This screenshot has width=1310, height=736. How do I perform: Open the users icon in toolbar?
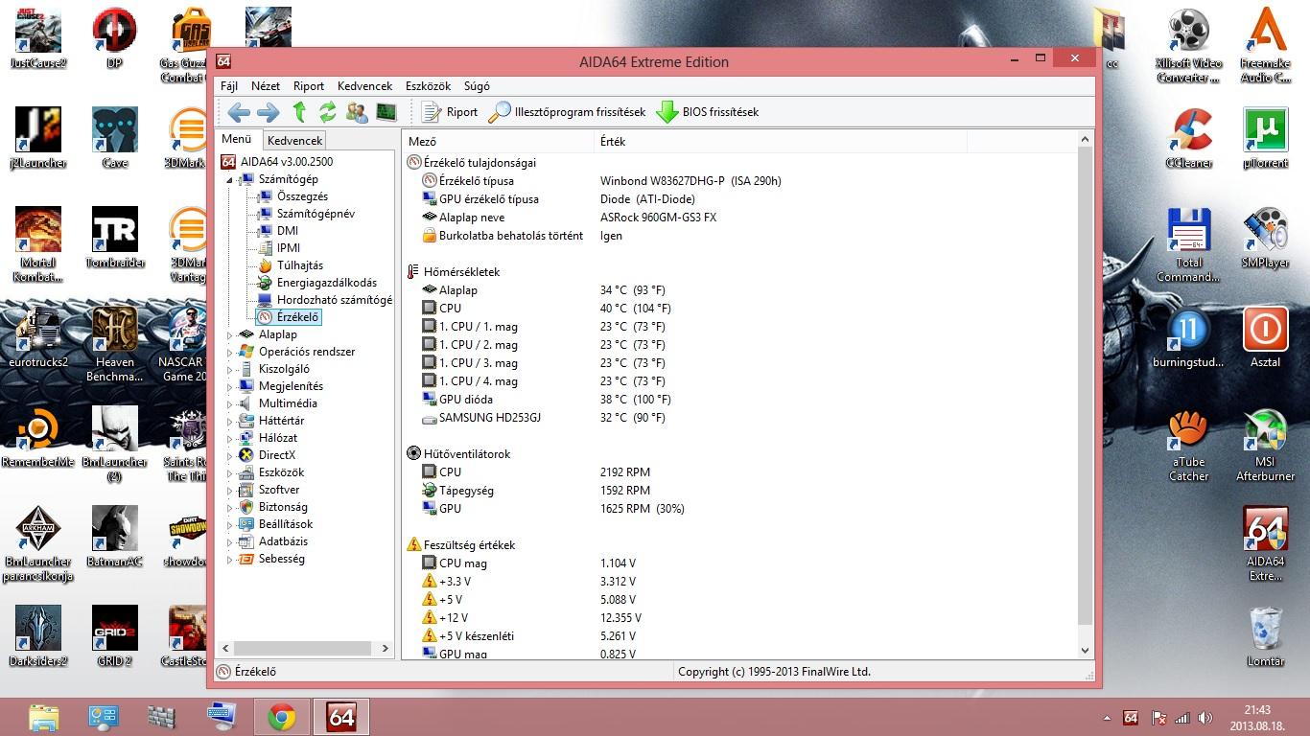(357, 112)
